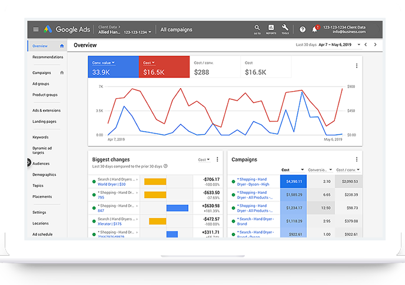The width and height of the screenshot is (405, 285).
Task: Expand the Client Data breadcrumb arrow
Action: tap(119, 27)
